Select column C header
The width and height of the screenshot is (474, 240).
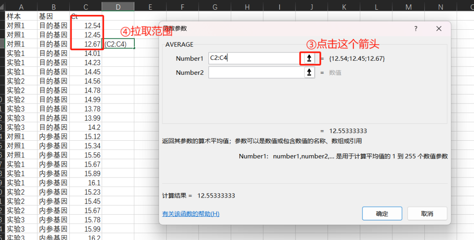tap(86, 6)
